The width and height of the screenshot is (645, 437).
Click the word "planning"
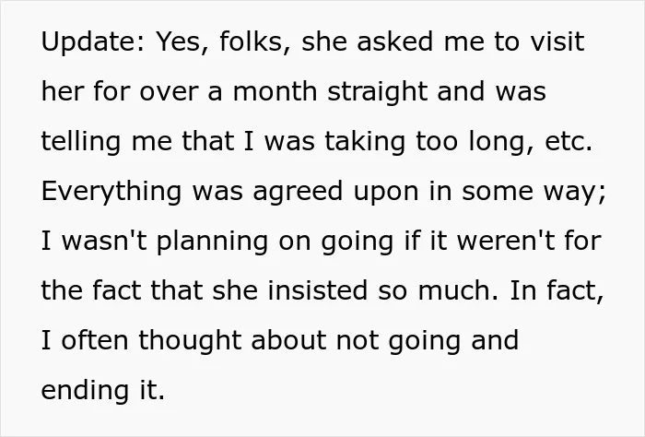click(x=212, y=242)
